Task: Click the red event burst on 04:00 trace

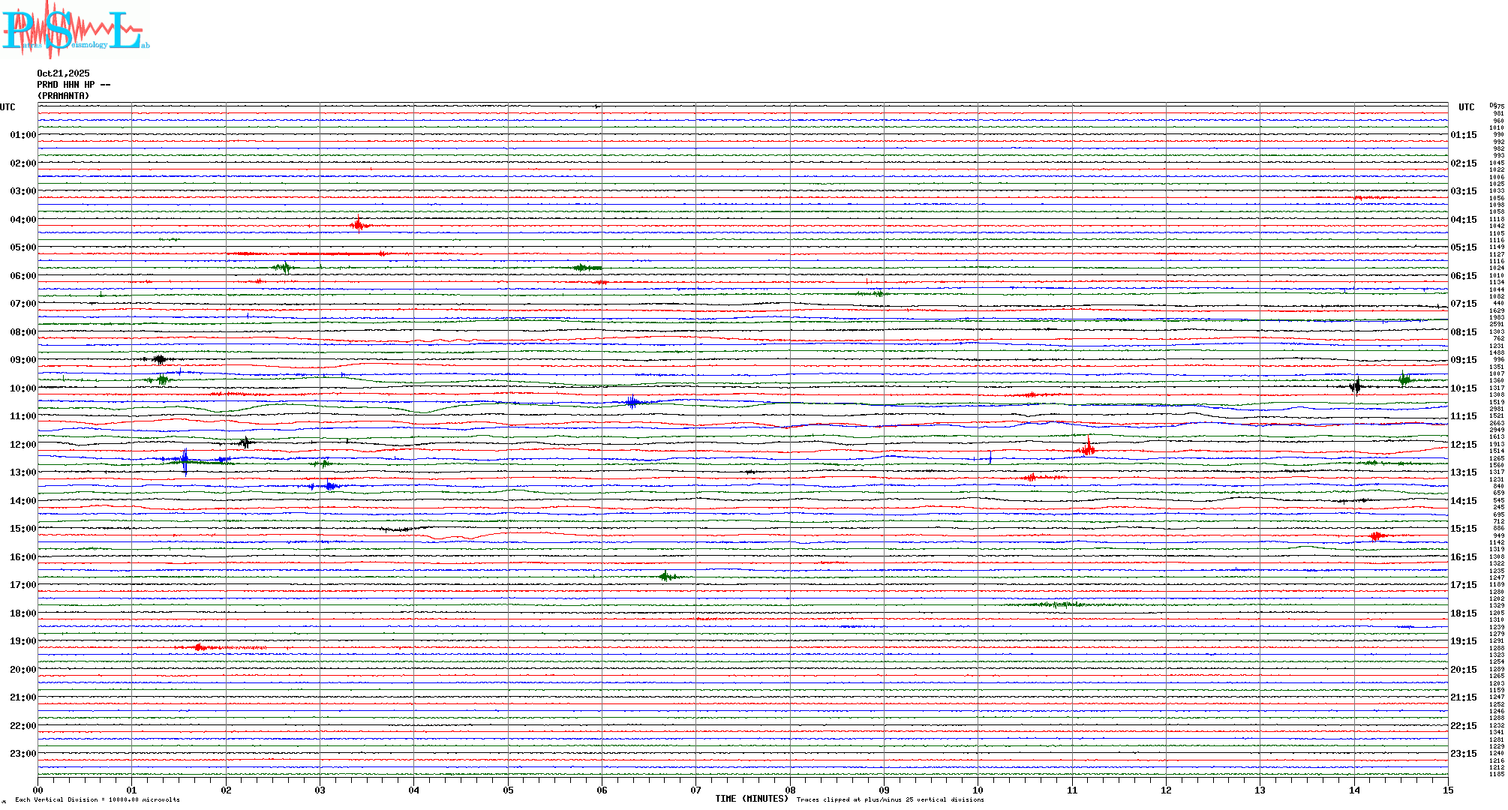Action: [359, 225]
